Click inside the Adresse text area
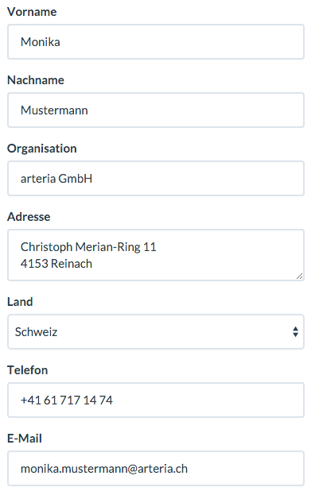The width and height of the screenshot is (315, 495). tap(156, 255)
